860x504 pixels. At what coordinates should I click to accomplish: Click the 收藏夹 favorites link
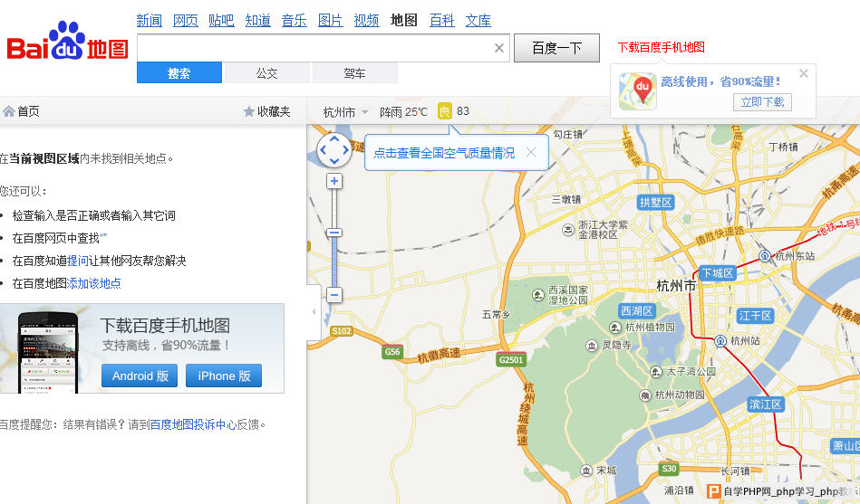pos(274,112)
